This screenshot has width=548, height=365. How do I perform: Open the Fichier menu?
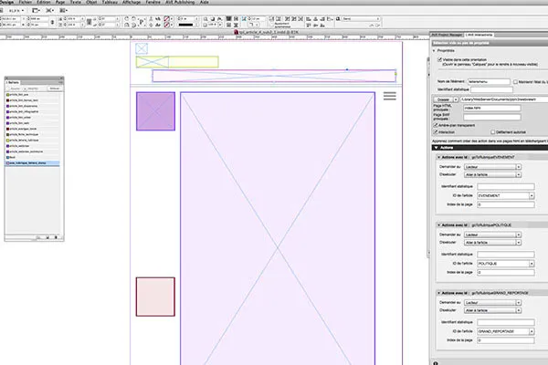(26, 2)
